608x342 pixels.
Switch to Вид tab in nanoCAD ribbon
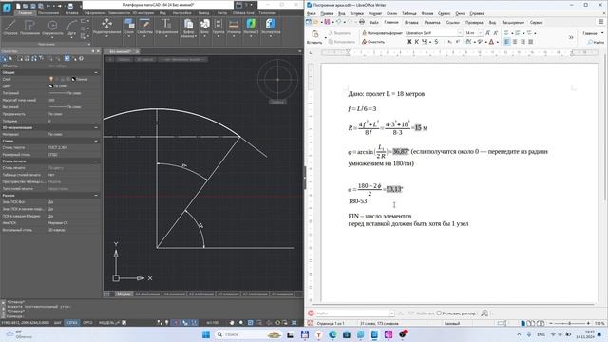[162, 12]
